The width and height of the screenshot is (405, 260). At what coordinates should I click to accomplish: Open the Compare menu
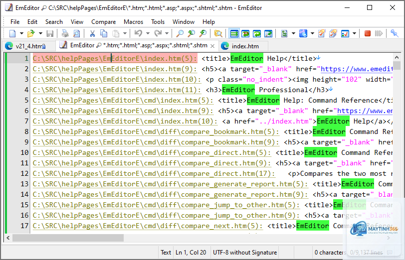click(x=104, y=22)
